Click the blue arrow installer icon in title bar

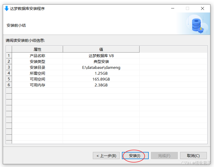point(7,8)
